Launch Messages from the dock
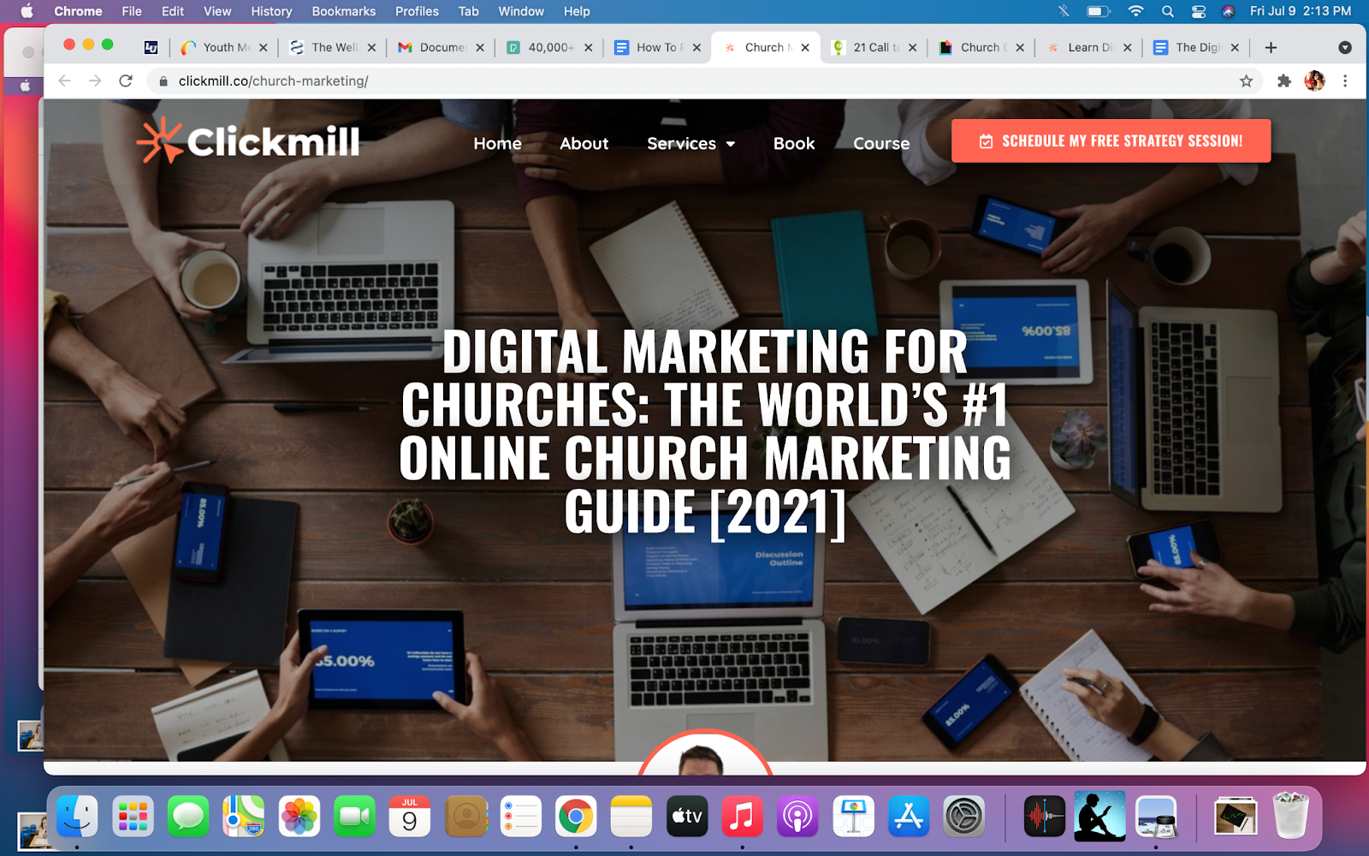 point(188,816)
